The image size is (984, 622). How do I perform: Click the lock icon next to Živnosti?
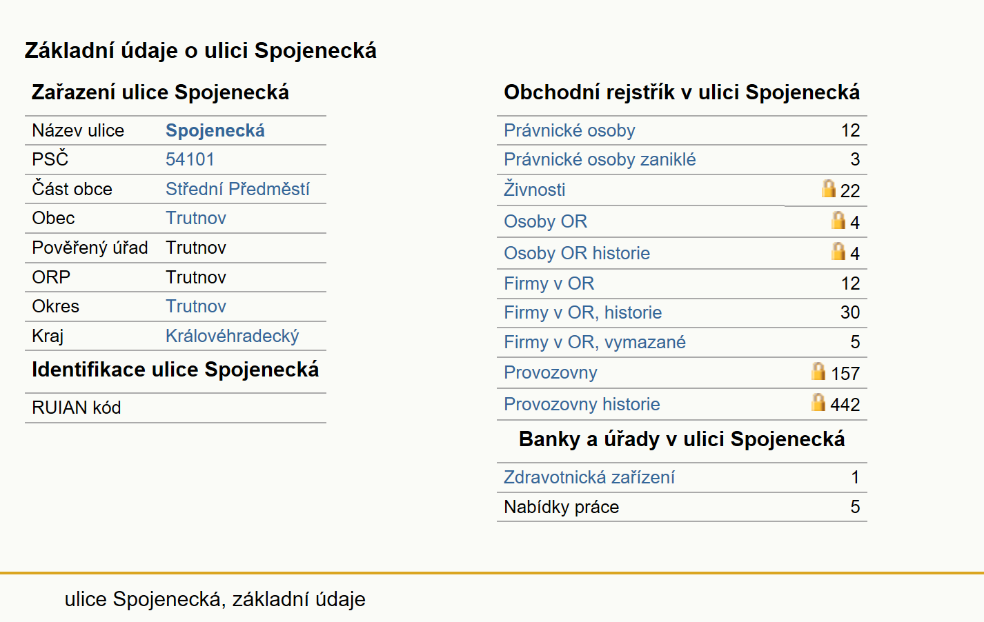[x=829, y=188]
